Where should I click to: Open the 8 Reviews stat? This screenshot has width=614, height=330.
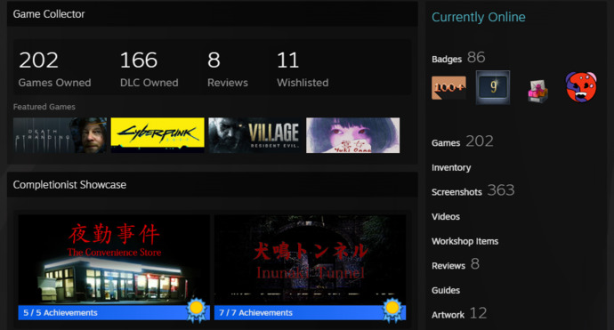click(x=228, y=68)
